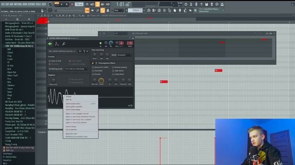
Task: Click the save project disk icon
Action: (206, 4)
